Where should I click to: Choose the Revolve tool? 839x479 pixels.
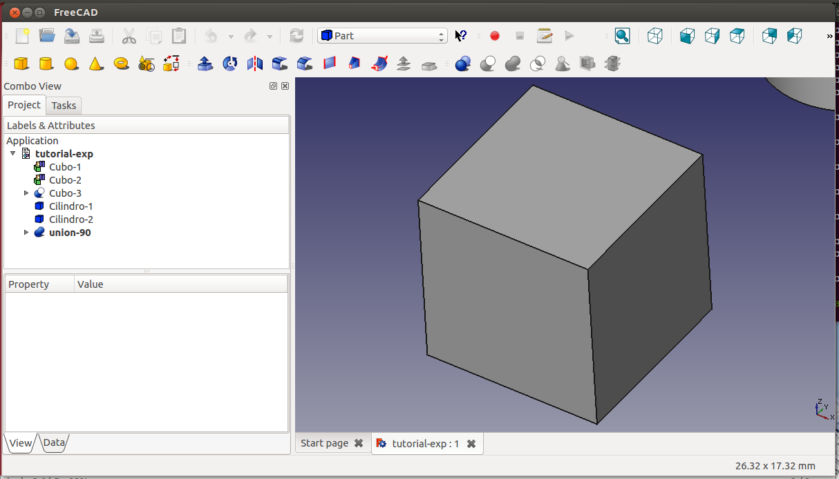tap(230, 64)
